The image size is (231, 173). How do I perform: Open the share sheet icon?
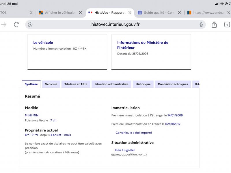pyautogui.click(x=214, y=25)
